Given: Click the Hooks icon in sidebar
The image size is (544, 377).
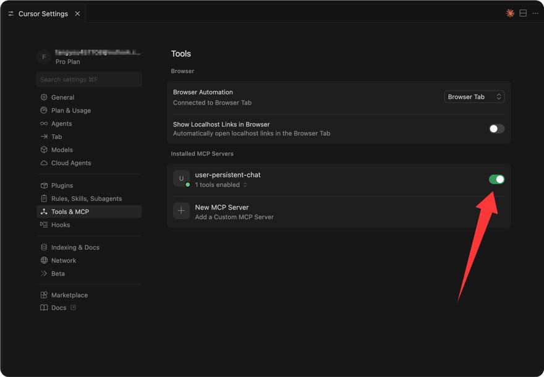Looking at the screenshot, I should tap(44, 225).
